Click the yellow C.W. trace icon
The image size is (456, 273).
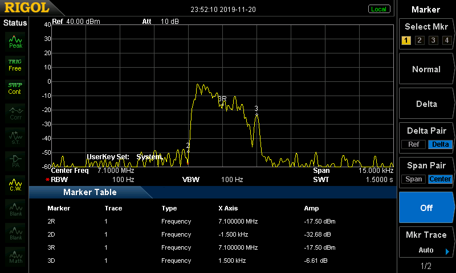coord(15,185)
